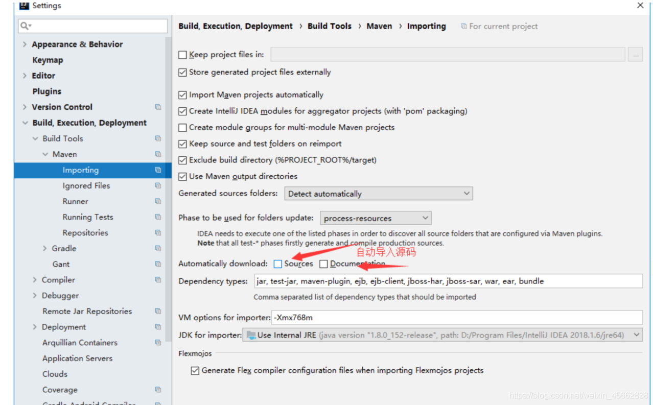Click the project-scope icon beside Gradle

(158, 249)
